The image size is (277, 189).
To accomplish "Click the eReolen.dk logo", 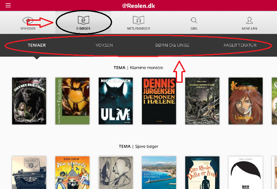I will point(138,6).
